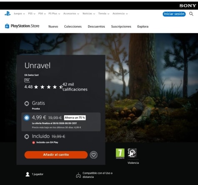
Task: Click the remote play controller icon
Action: tap(78, 175)
